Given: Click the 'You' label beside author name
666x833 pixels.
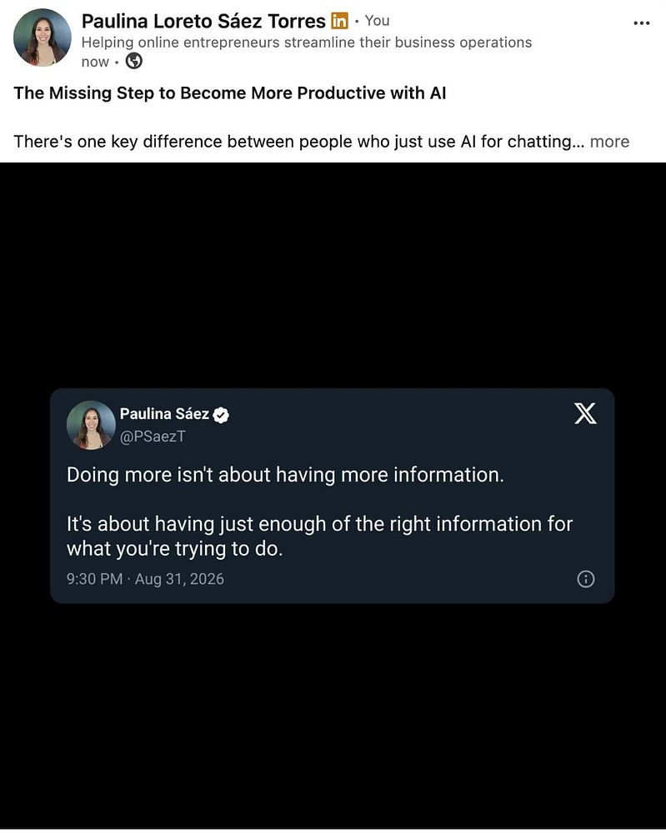Looking at the screenshot, I should [377, 21].
